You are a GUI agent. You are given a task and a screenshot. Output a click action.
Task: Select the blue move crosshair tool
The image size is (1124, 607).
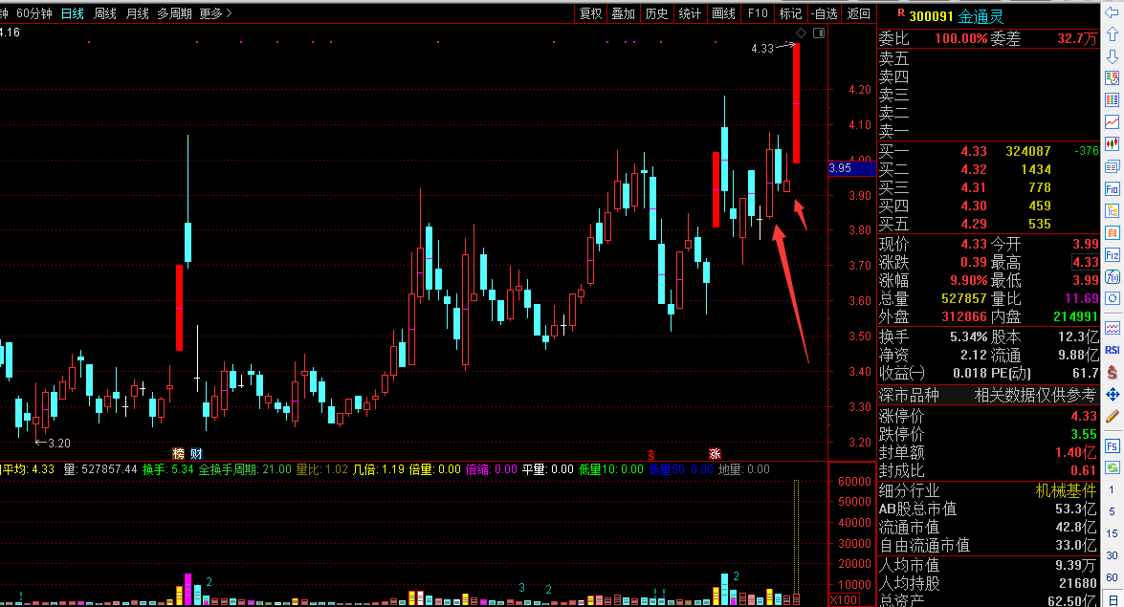coord(1112,394)
